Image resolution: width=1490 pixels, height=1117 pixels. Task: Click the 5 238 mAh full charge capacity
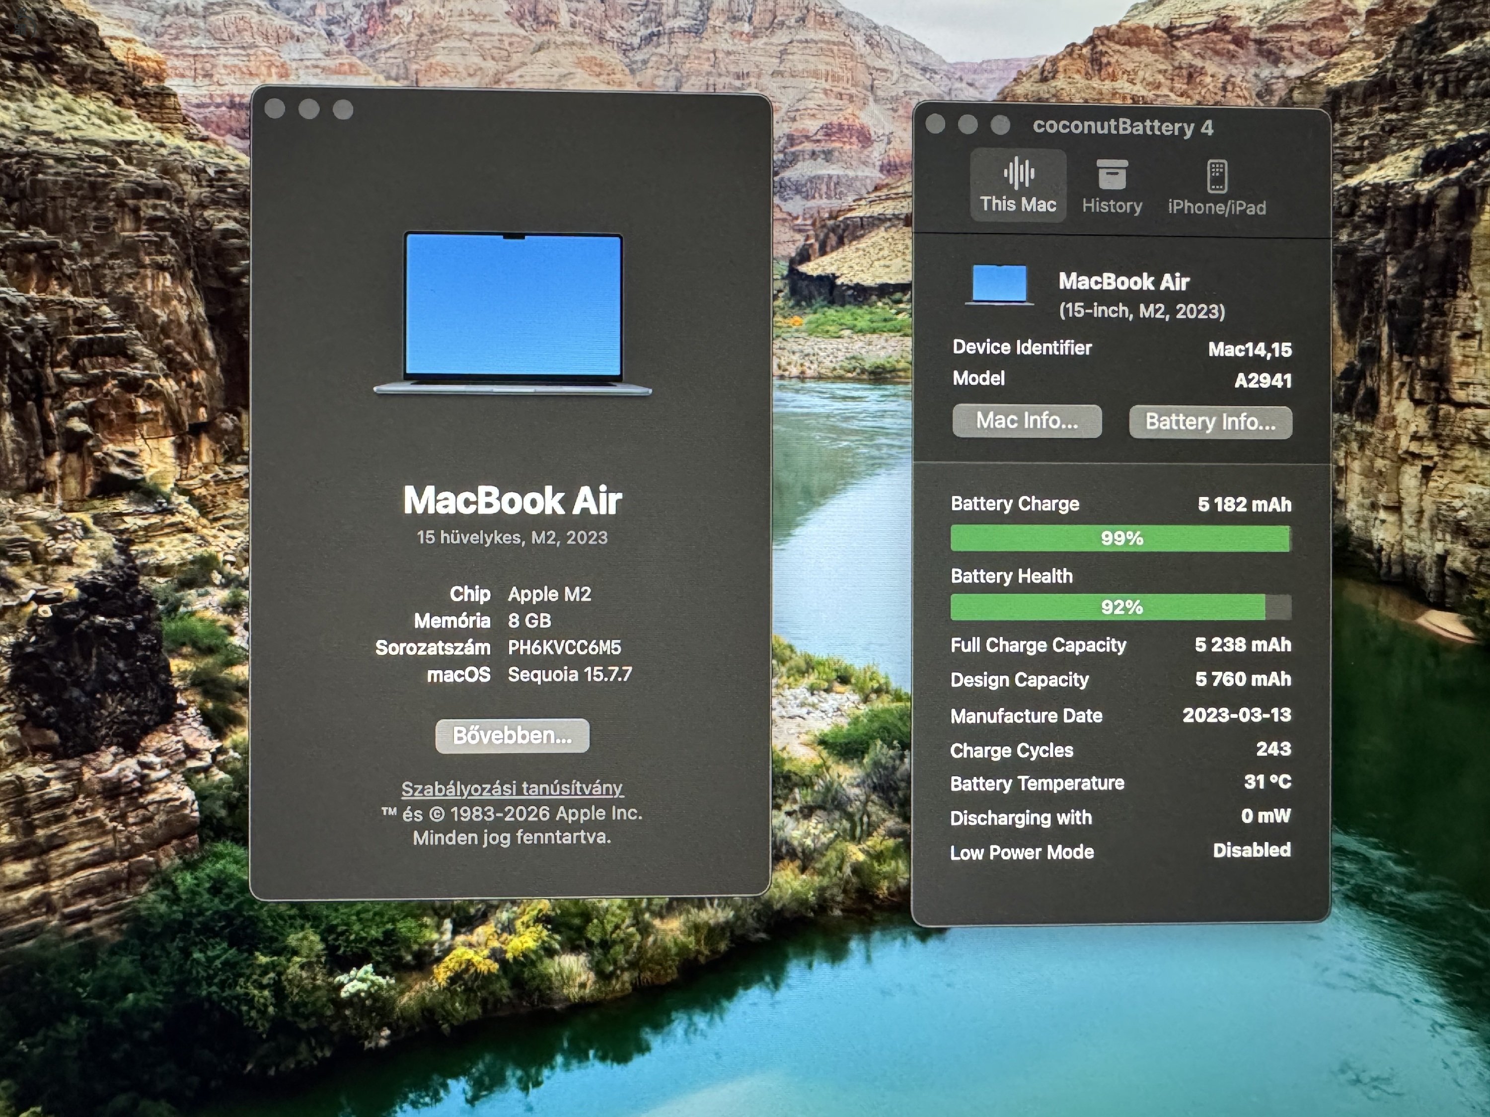pos(1243,644)
